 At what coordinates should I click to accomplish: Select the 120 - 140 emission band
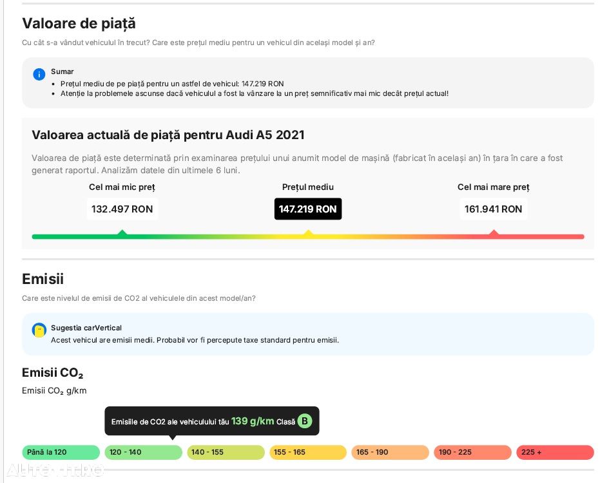143,452
